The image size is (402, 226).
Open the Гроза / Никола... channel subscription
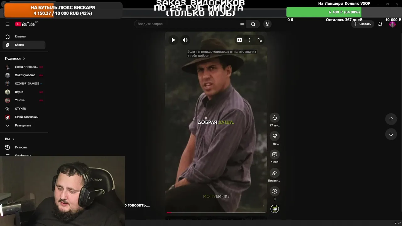(x=24, y=67)
